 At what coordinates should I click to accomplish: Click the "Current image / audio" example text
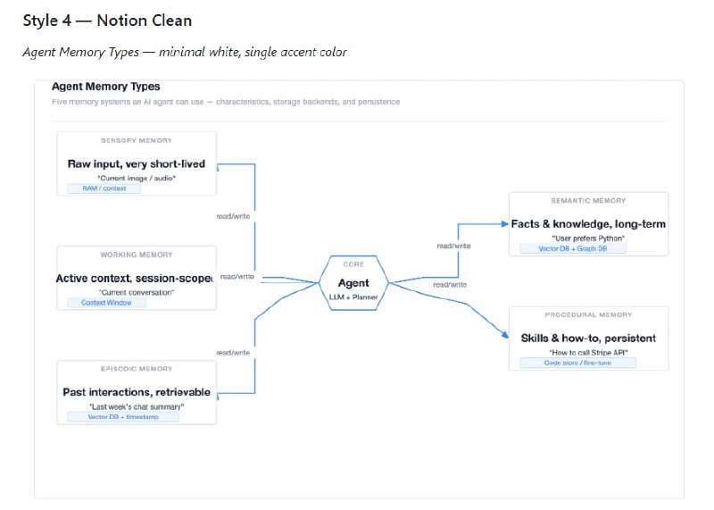(137, 178)
